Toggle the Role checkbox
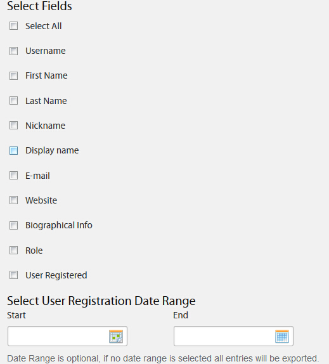This screenshot has width=329, height=364. tap(13, 250)
